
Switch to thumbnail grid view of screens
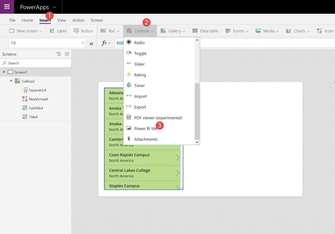[x=67, y=54]
